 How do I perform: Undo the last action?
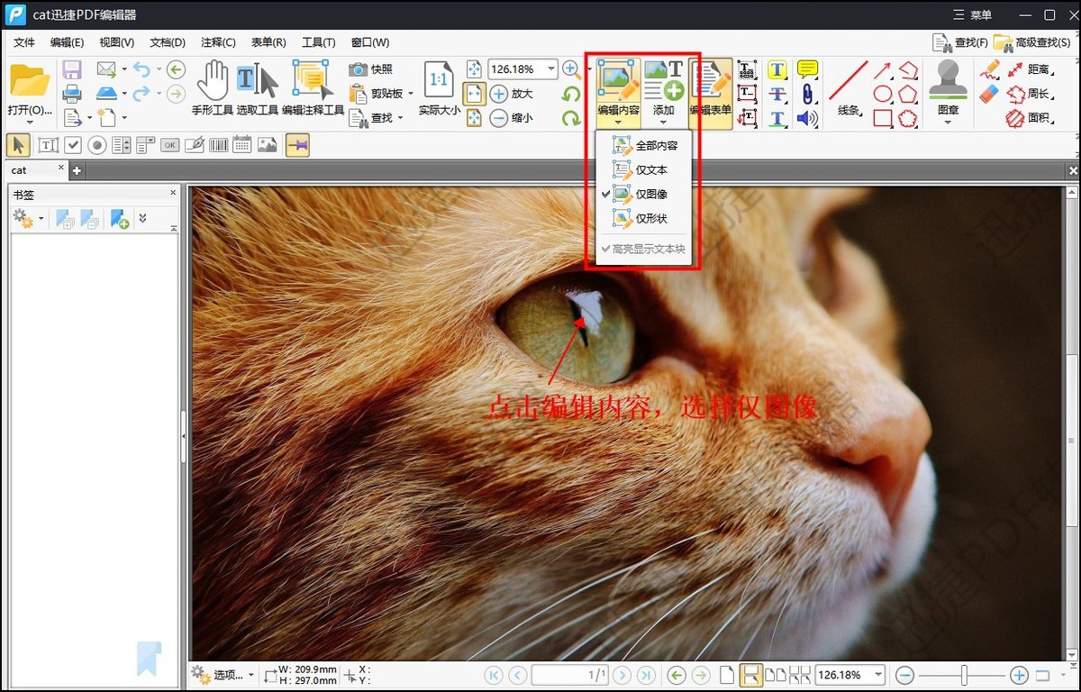click(141, 69)
